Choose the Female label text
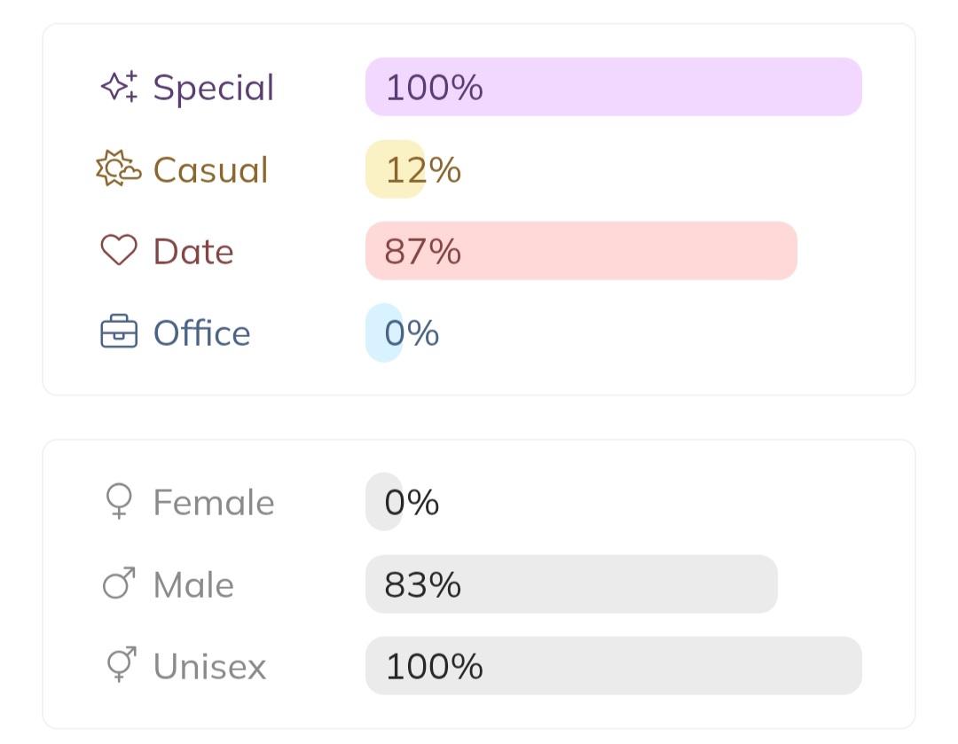This screenshot has height=744, width=958. tap(214, 503)
